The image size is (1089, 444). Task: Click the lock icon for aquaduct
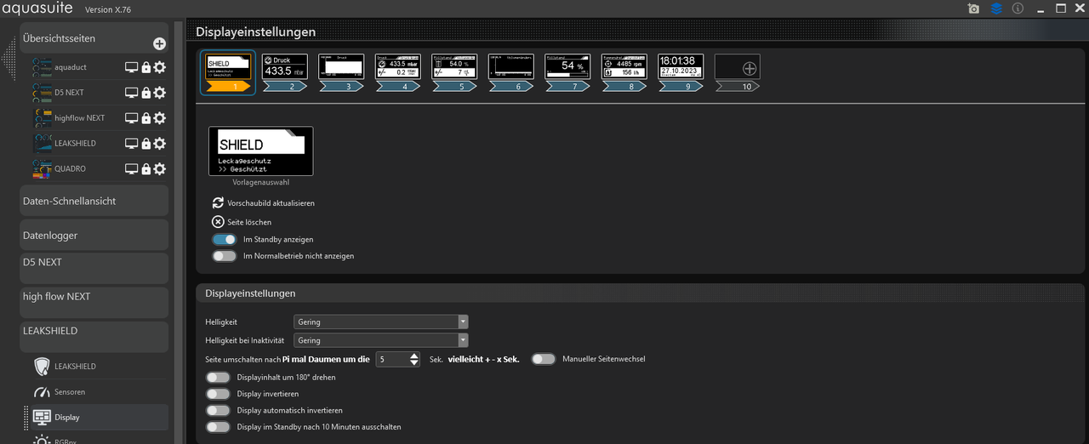(145, 67)
